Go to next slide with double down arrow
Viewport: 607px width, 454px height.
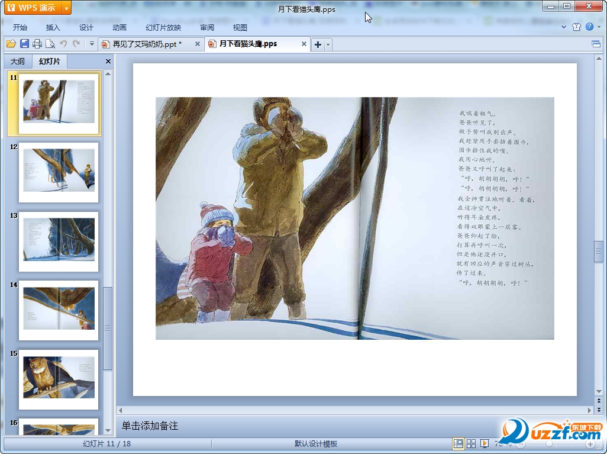pyautogui.click(x=599, y=410)
